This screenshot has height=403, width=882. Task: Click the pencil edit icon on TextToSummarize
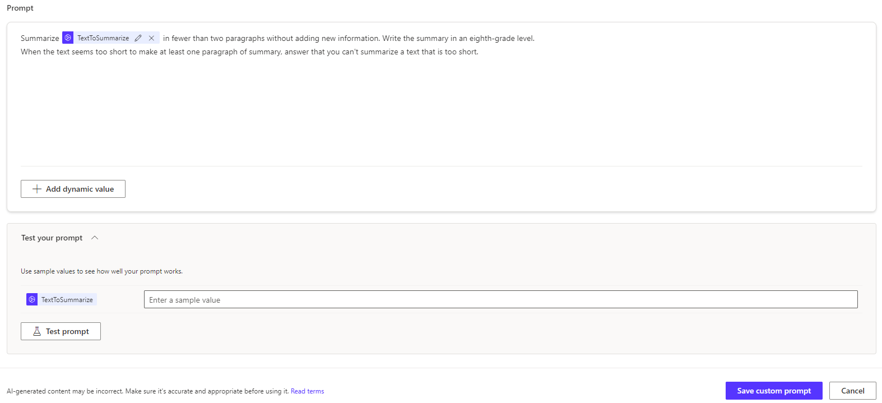(138, 38)
